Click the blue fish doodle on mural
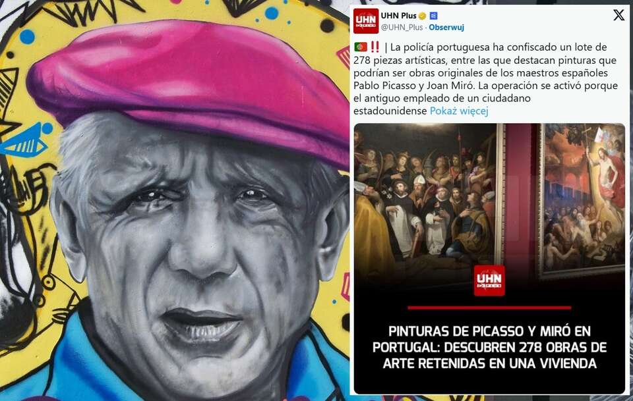Screen dimensions: 633x401 [x=26, y=141]
